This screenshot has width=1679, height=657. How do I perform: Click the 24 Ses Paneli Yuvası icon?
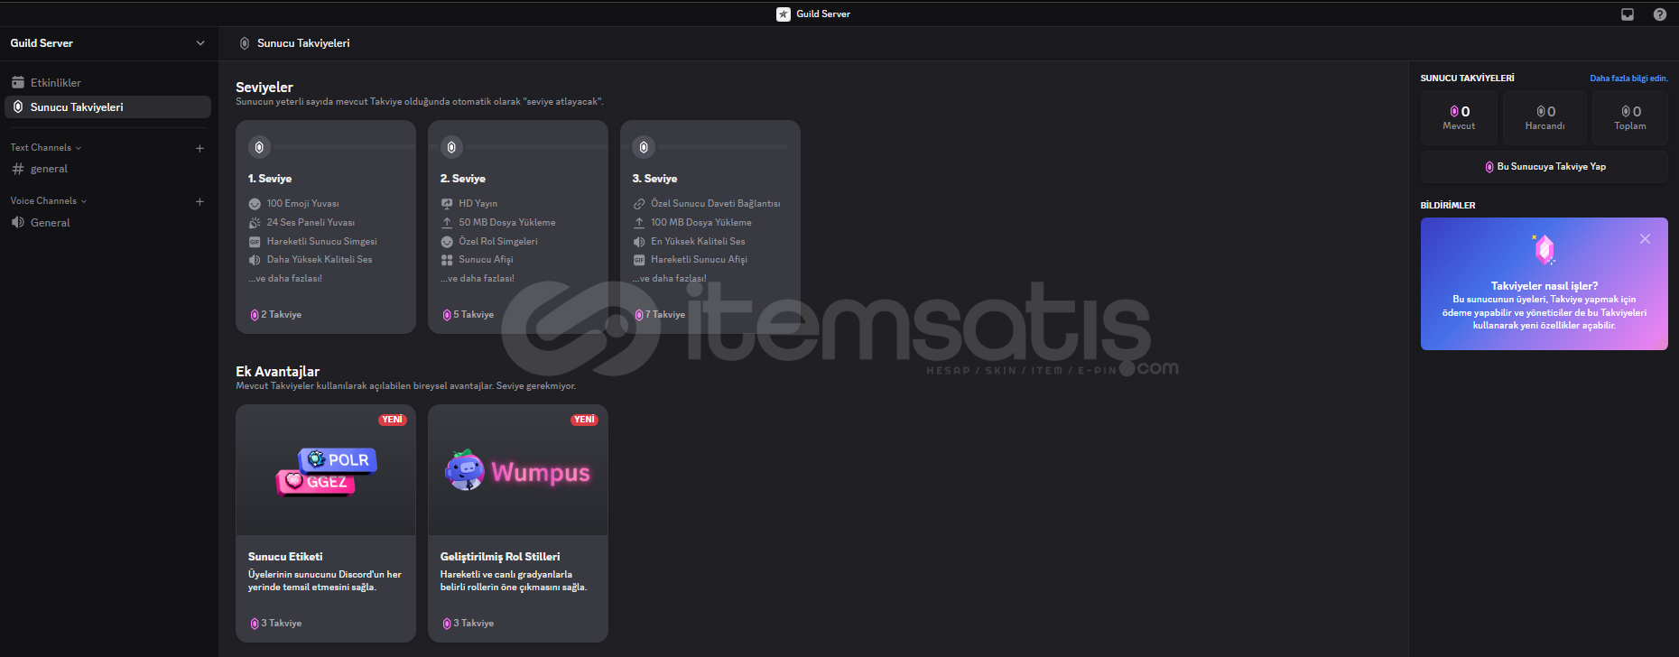[255, 222]
